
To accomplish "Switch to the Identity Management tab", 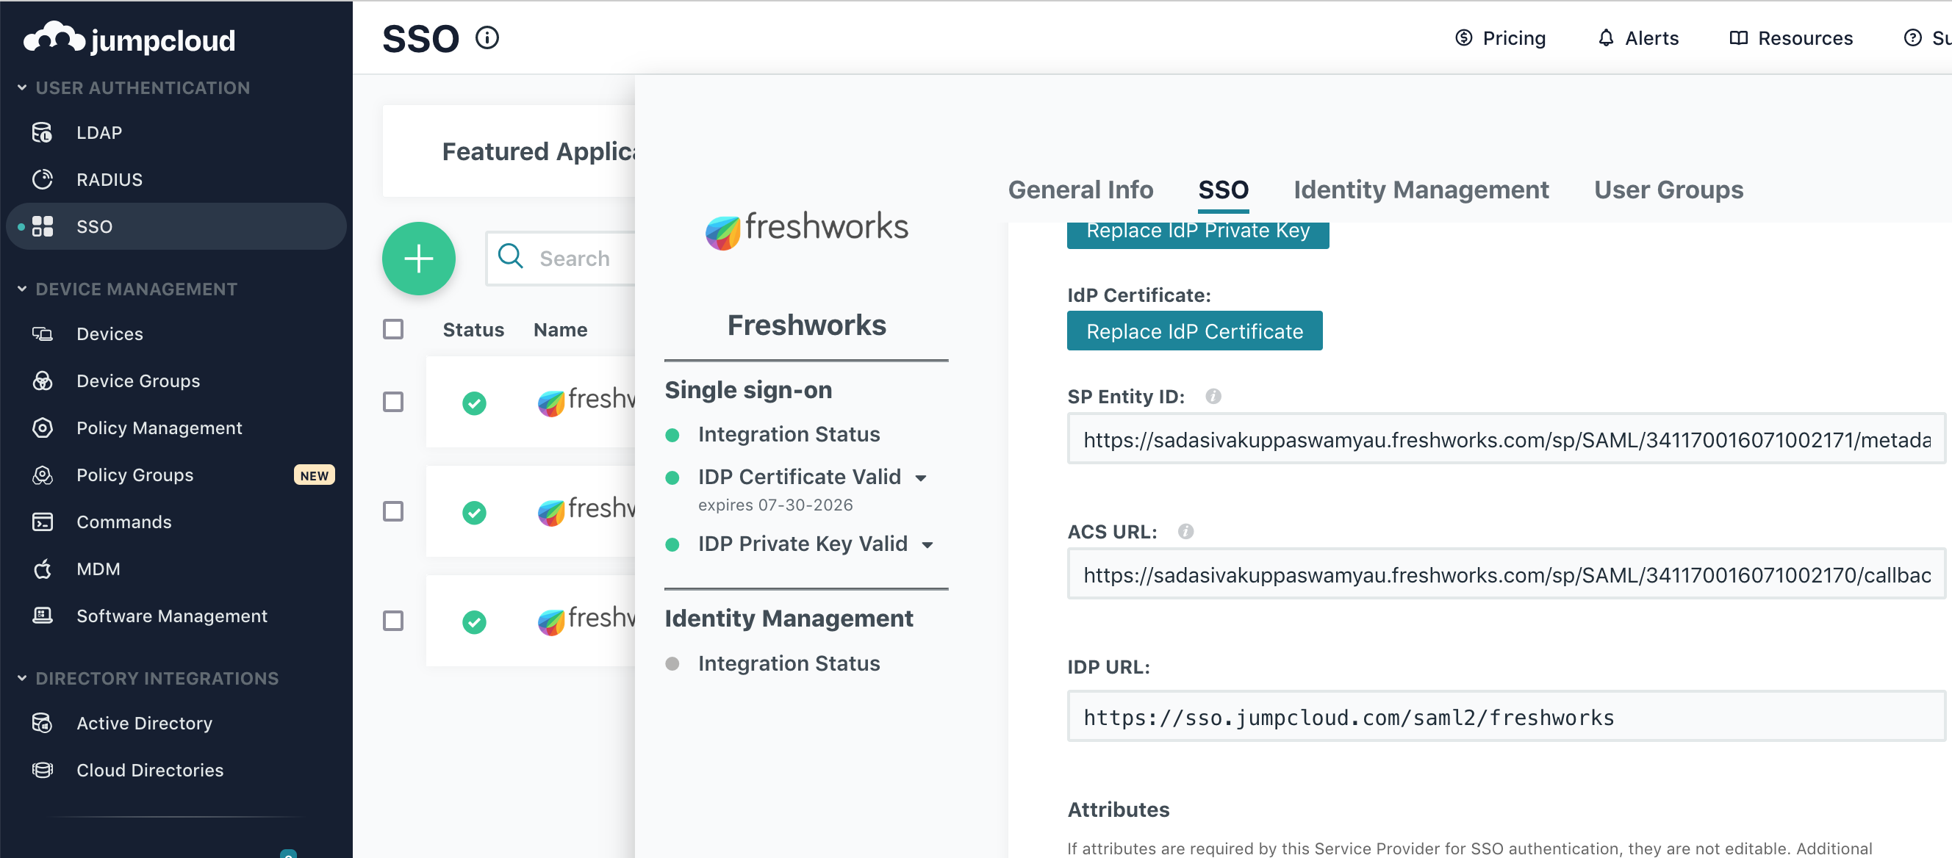I will click(1420, 190).
